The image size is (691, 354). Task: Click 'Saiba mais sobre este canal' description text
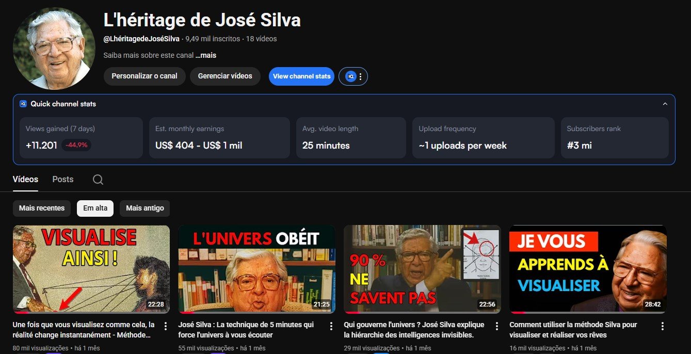coord(149,55)
